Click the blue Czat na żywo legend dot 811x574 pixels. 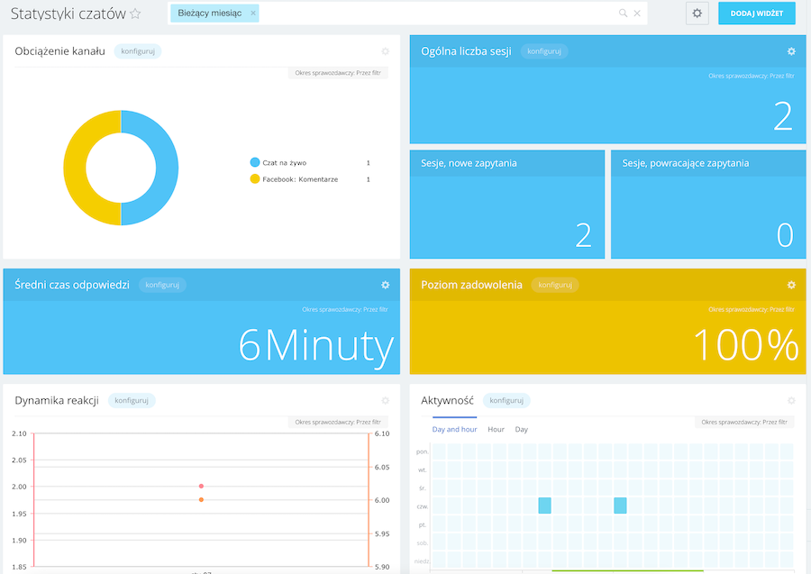254,162
